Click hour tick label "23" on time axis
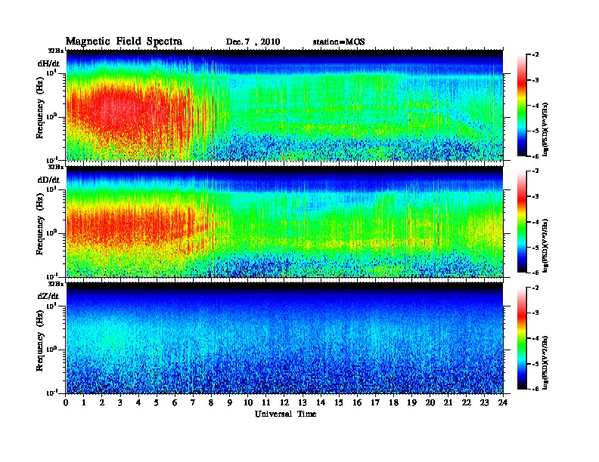The height and width of the screenshot is (462, 599). [x=485, y=402]
